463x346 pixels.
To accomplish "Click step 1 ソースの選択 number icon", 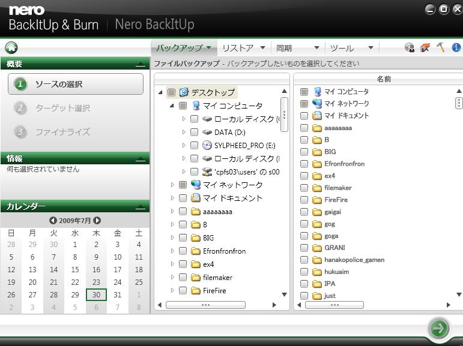I will pos(20,84).
